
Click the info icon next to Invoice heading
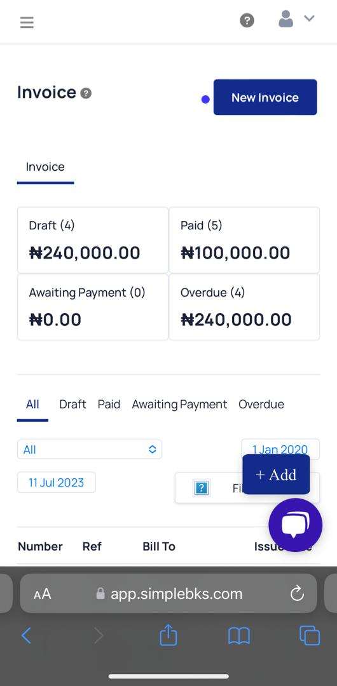pyautogui.click(x=86, y=93)
